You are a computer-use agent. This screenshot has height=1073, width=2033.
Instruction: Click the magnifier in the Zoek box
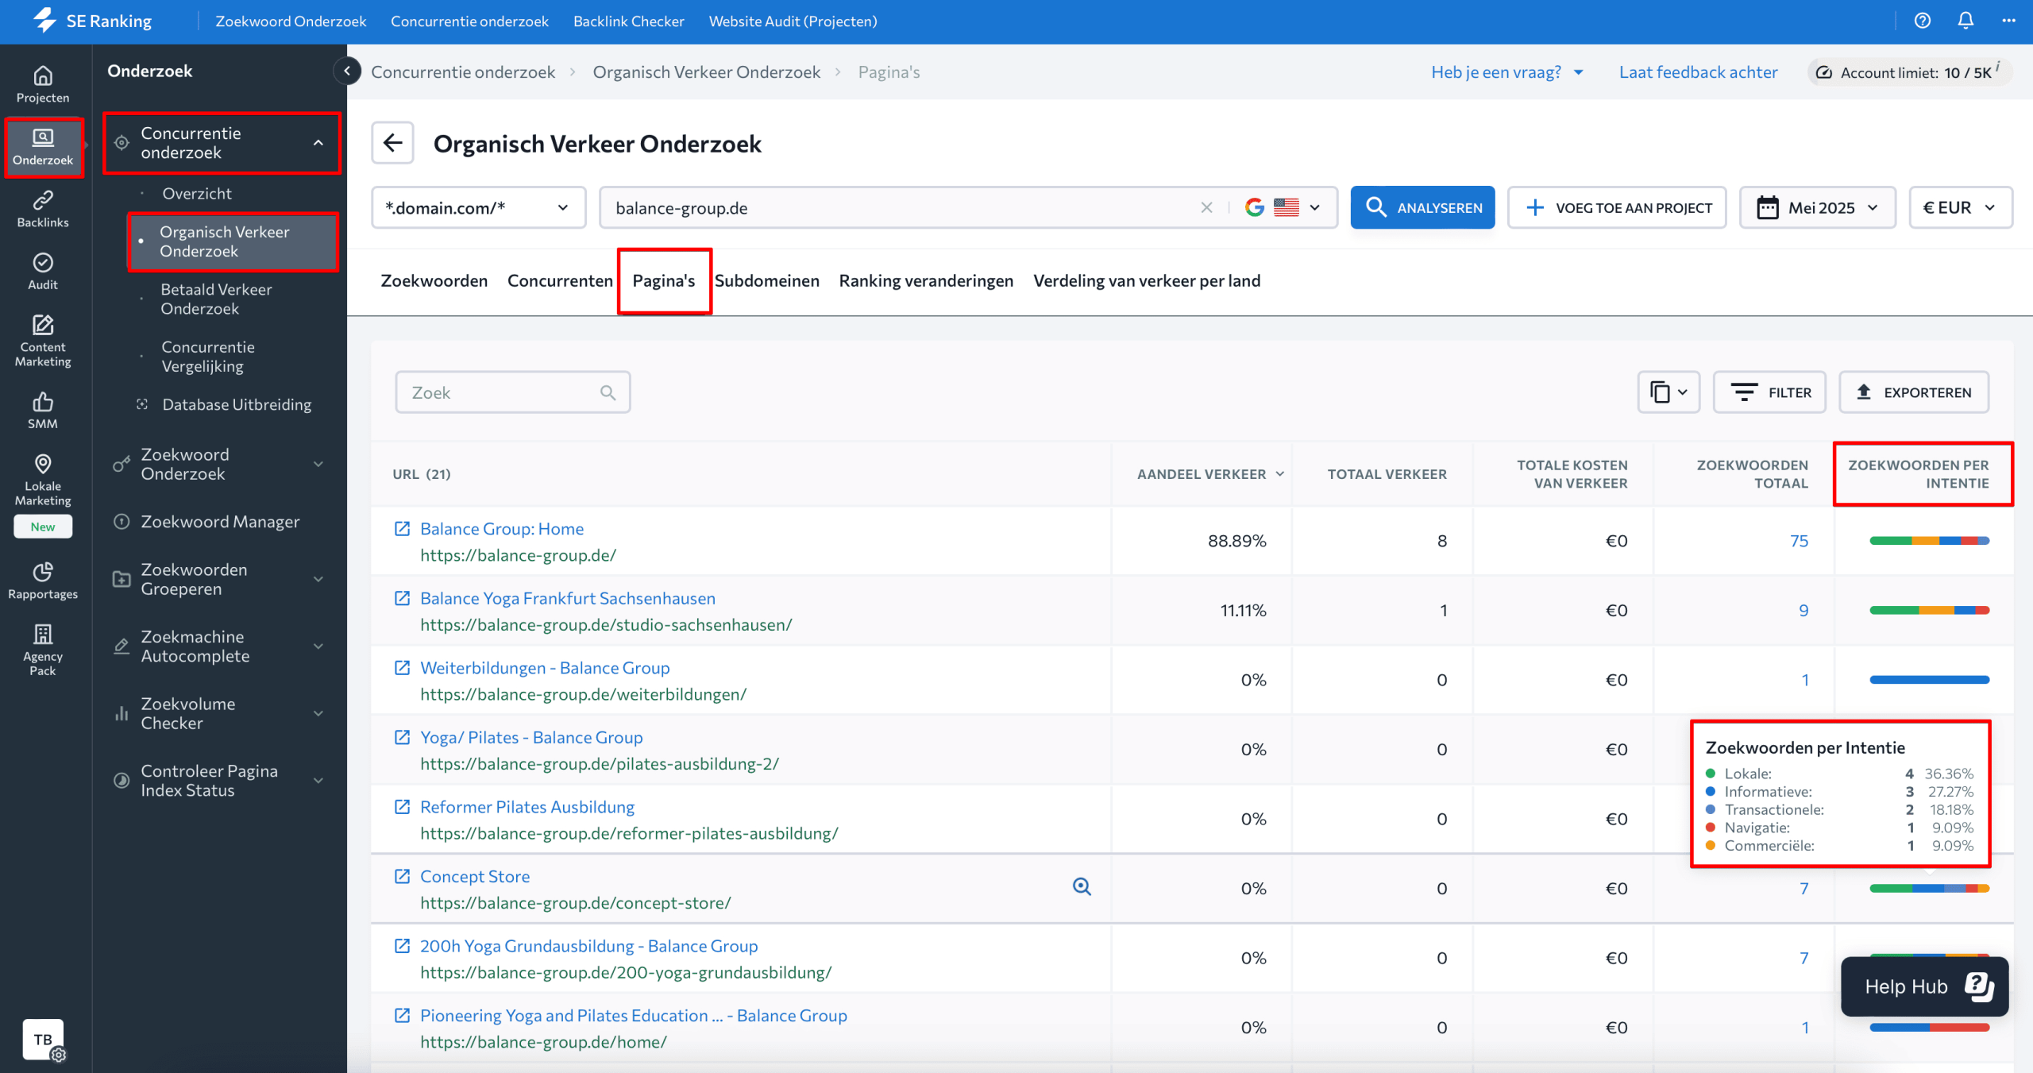click(608, 392)
